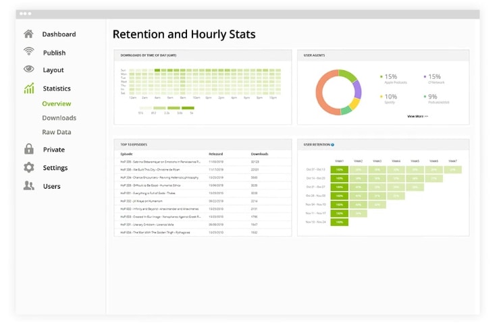Click the Private padlock icon

click(29, 149)
